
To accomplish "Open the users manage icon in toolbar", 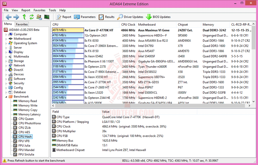I will [x=39, y=17].
